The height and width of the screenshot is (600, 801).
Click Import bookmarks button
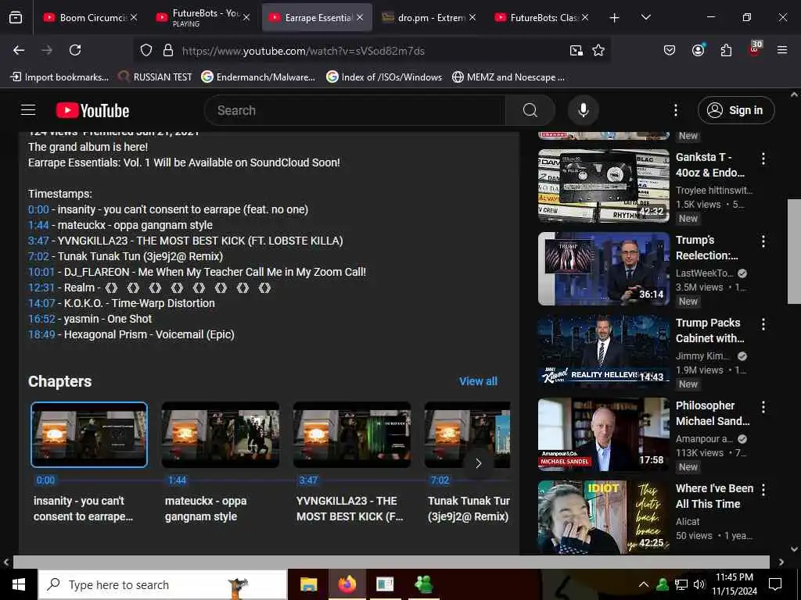(59, 77)
